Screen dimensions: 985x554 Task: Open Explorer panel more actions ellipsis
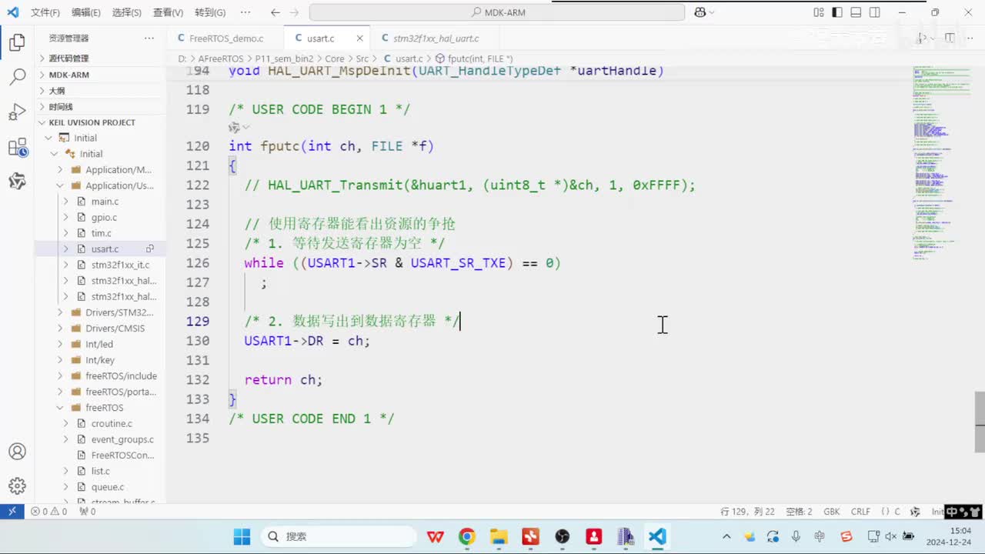coord(149,38)
